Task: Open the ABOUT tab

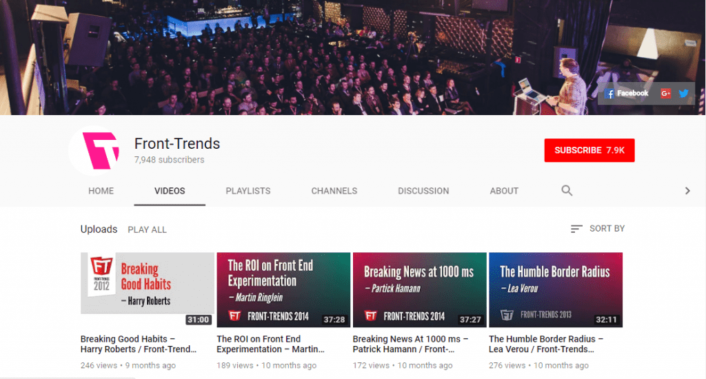Action: pyautogui.click(x=504, y=191)
